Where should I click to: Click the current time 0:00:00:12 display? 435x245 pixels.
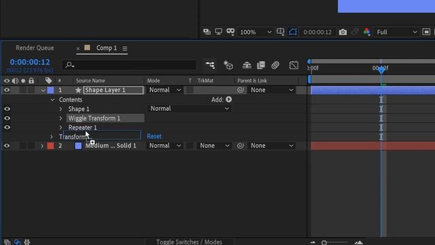pos(30,62)
